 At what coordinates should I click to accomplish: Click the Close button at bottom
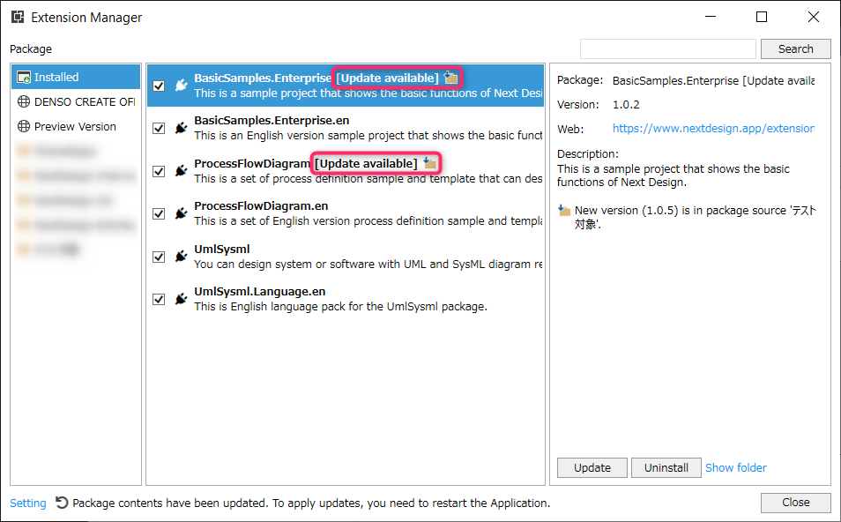[795, 502]
